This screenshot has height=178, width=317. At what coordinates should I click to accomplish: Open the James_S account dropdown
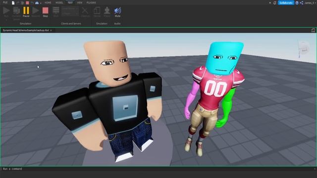(x=310, y=3)
